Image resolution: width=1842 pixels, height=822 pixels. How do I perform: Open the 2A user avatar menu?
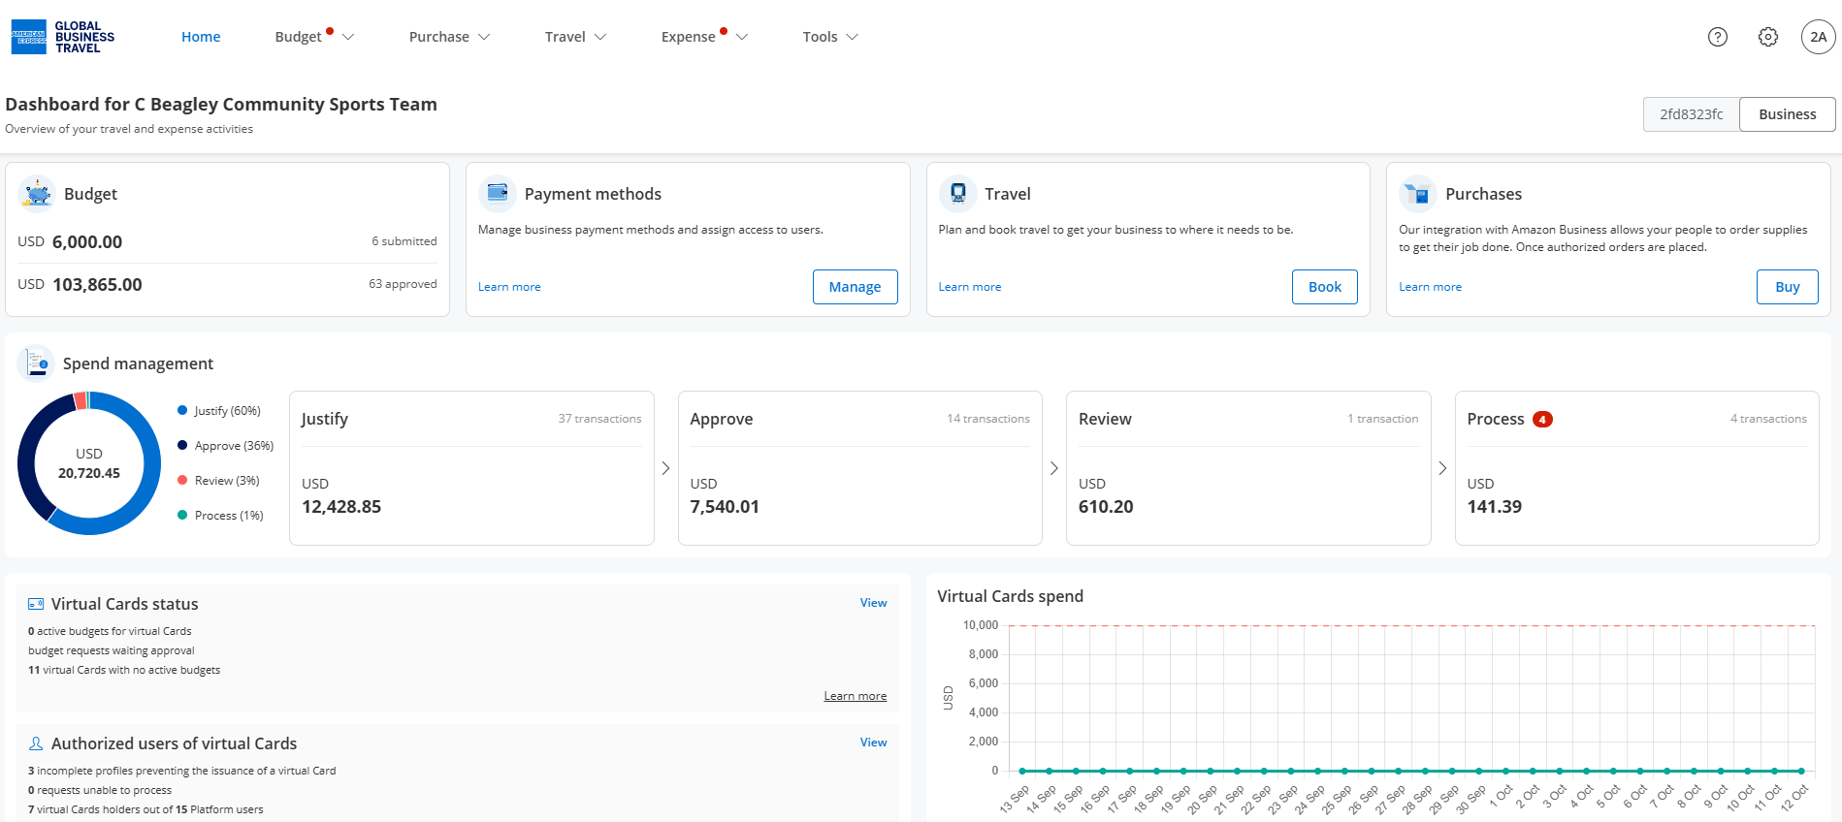[1819, 37]
